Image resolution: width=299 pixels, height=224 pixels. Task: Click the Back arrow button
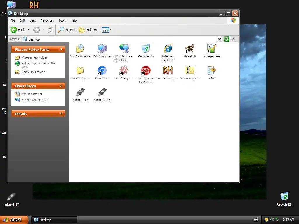pos(18,30)
